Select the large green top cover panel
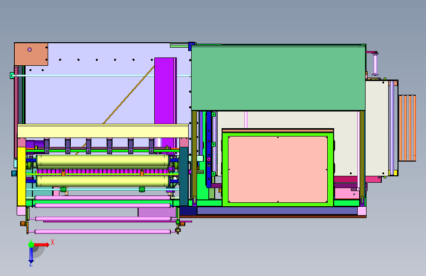 click(278, 78)
